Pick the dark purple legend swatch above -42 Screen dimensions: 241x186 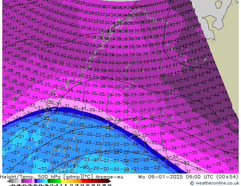(22, 181)
